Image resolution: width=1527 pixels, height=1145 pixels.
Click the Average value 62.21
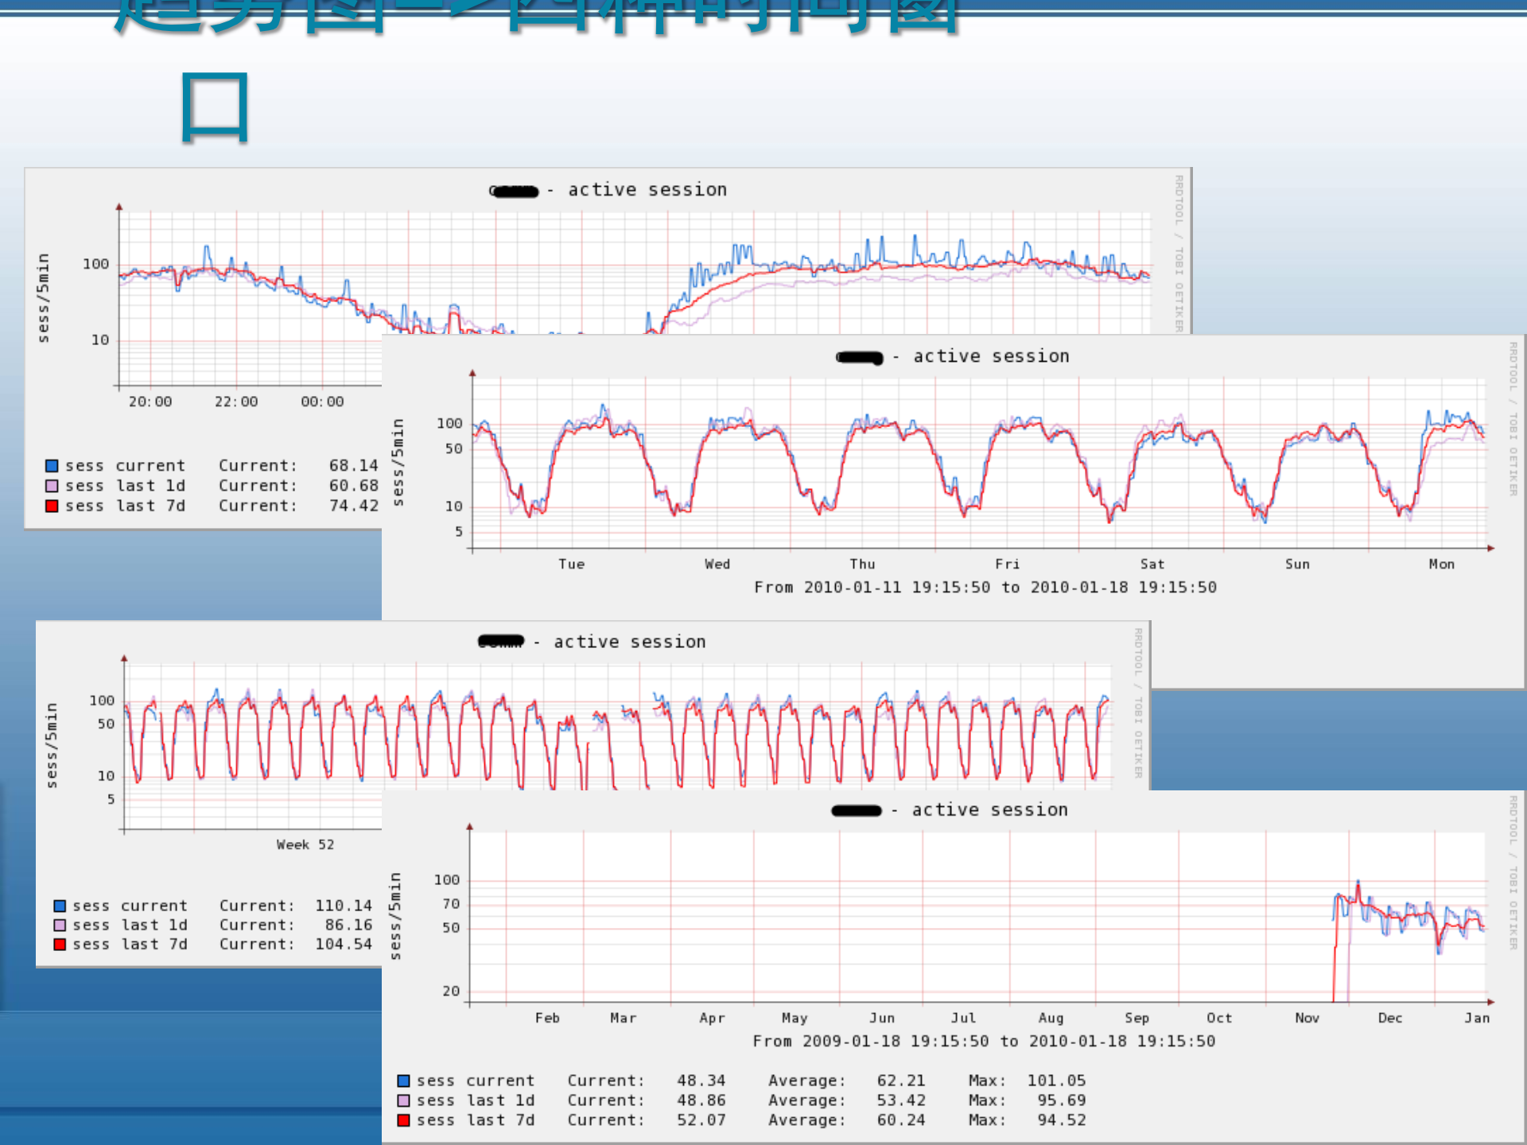click(901, 1081)
